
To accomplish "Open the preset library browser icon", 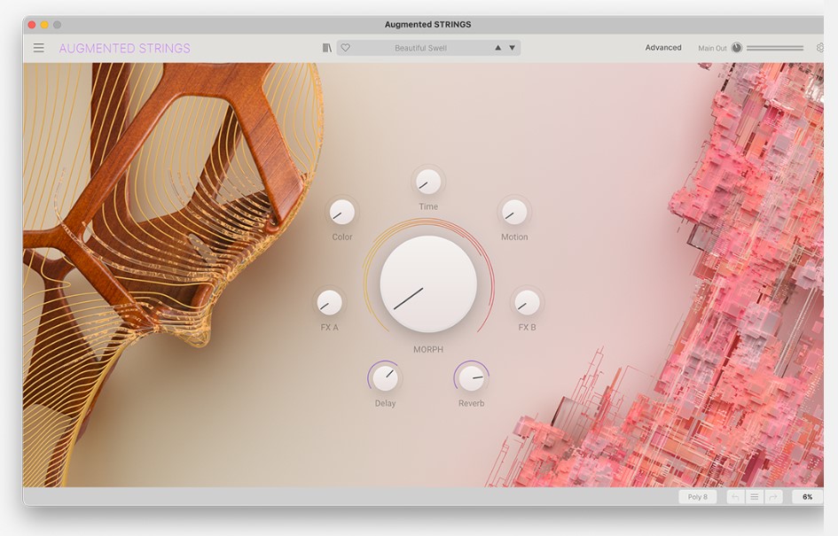I will 327,48.
